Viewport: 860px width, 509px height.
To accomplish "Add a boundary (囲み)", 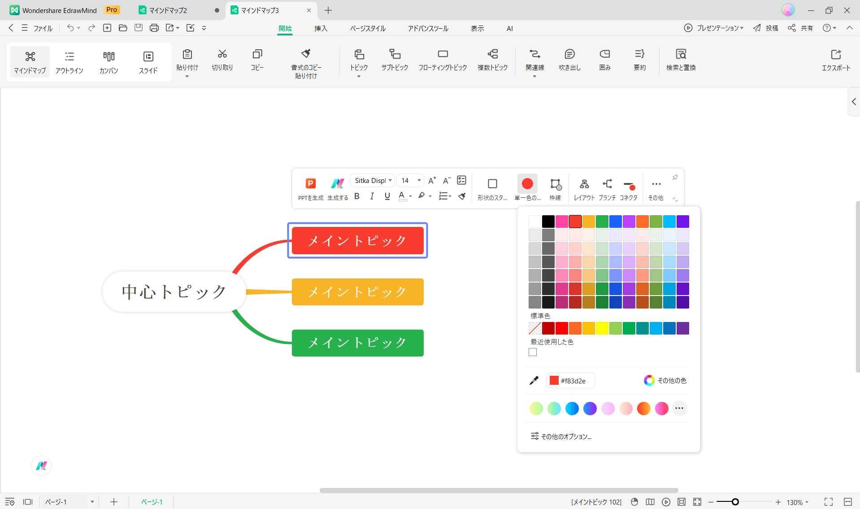I will (x=605, y=60).
